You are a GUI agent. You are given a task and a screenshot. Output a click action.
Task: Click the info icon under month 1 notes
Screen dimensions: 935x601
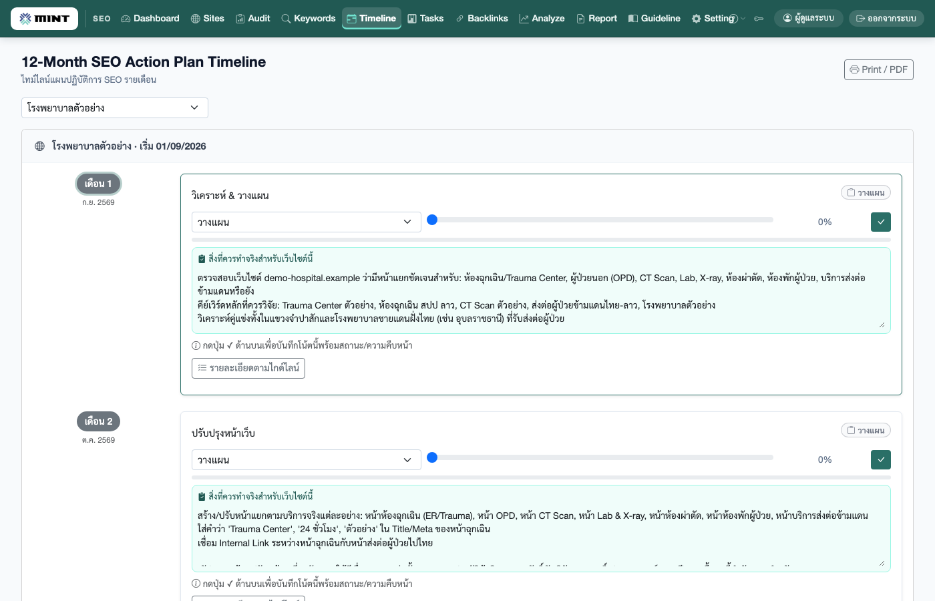click(x=196, y=346)
